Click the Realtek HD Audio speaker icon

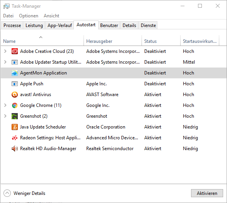[x=15, y=149]
